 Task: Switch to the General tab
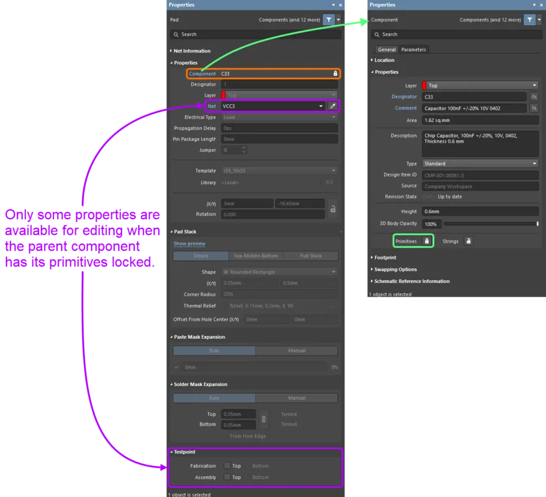(387, 49)
